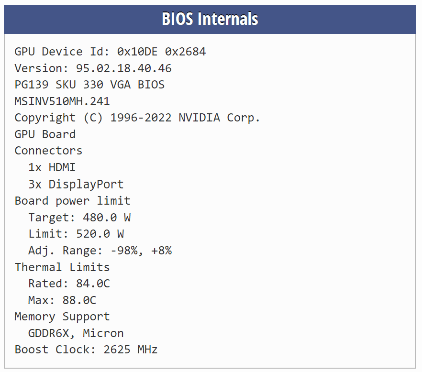Image resolution: width=422 pixels, height=372 pixels.
Task: Select the GPU Device Id line
Action: coord(111,52)
